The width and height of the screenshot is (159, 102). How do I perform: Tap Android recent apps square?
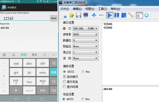(42, 99)
